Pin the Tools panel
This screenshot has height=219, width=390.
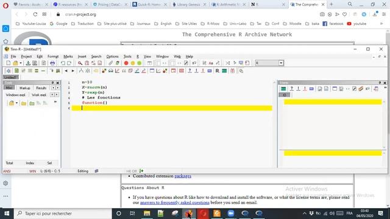[x=53, y=83]
